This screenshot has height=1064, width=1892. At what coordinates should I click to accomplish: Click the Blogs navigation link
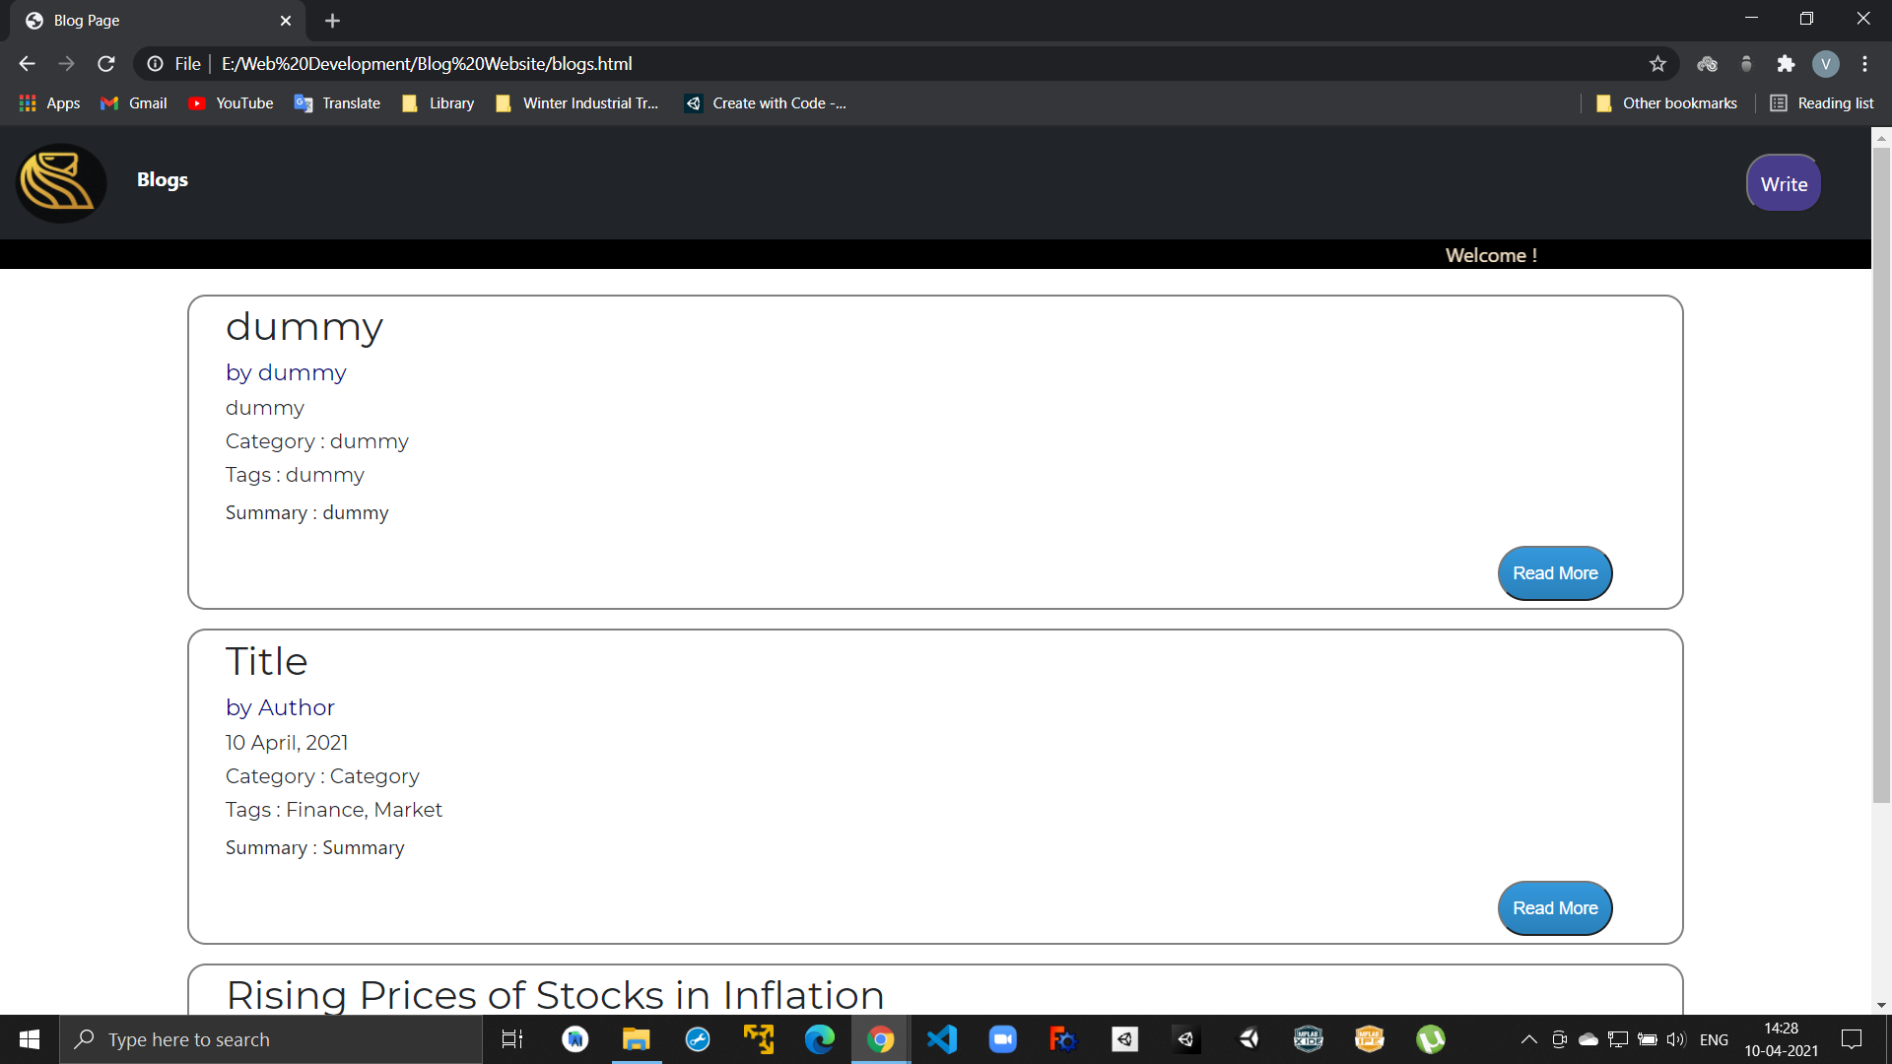163,179
